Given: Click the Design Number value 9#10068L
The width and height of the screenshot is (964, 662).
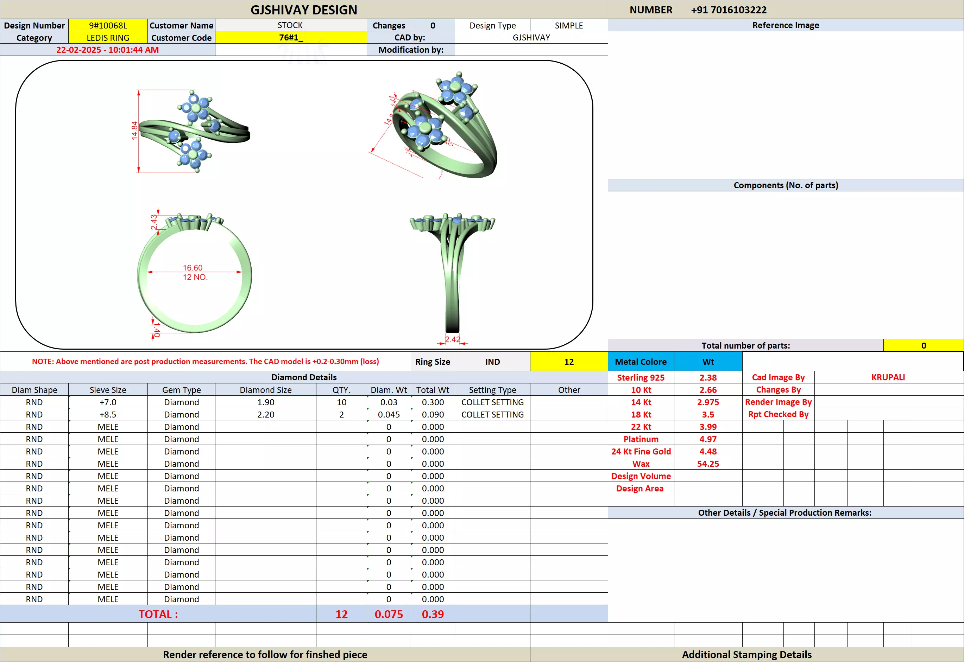Looking at the screenshot, I should coord(108,25).
